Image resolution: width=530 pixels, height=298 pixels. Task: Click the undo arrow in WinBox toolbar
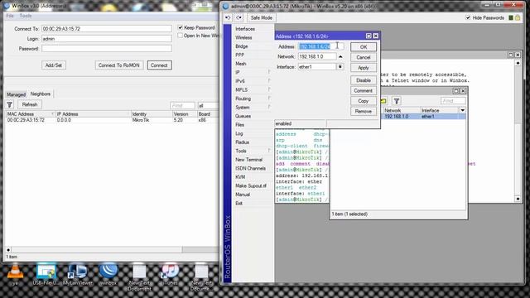(229, 17)
